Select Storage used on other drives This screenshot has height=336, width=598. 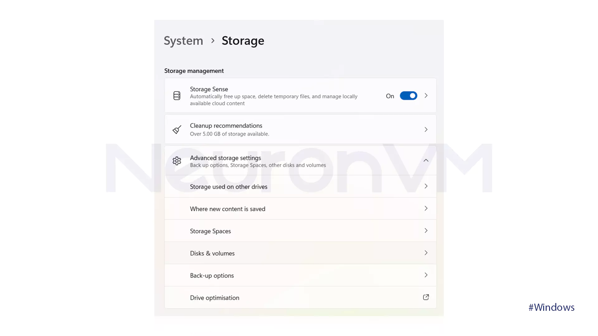[x=301, y=186]
